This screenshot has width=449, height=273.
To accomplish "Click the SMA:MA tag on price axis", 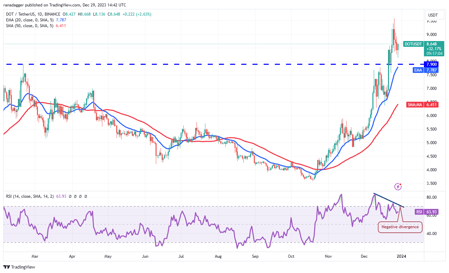I will (x=415, y=105).
